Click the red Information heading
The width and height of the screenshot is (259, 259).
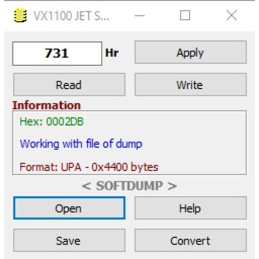[x=47, y=105]
